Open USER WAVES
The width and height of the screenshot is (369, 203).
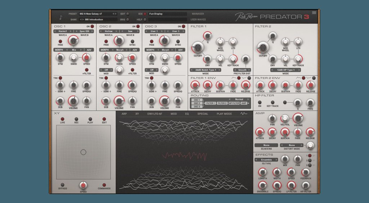(198, 19)
